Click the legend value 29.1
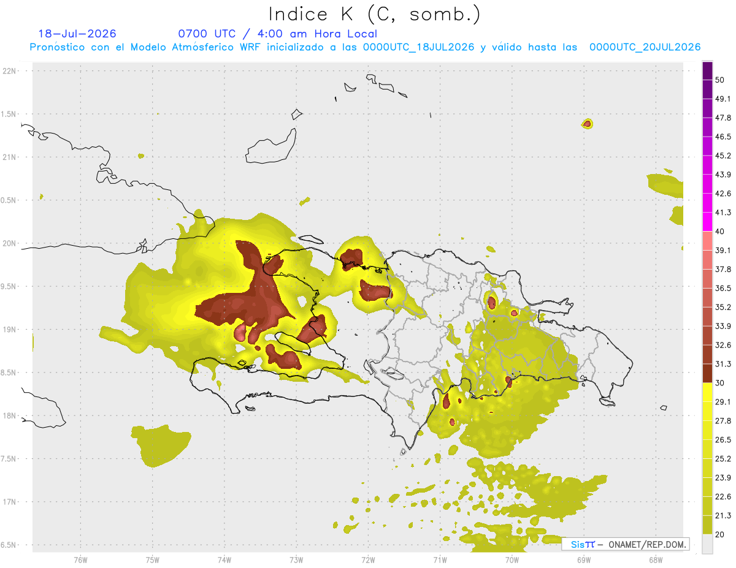The width and height of the screenshot is (736, 568). point(723,402)
